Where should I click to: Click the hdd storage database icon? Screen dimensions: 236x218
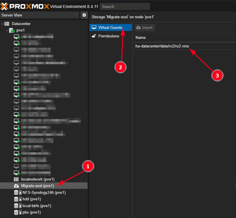tap(18, 199)
